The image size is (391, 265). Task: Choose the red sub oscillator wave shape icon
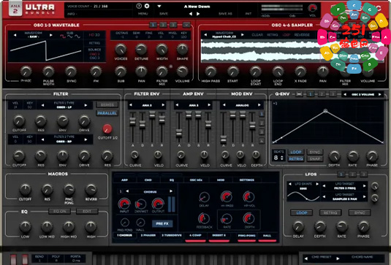[62, 37]
